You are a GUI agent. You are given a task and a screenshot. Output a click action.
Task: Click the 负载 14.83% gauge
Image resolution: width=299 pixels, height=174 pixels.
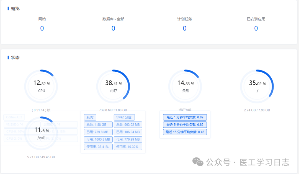[x=185, y=86]
